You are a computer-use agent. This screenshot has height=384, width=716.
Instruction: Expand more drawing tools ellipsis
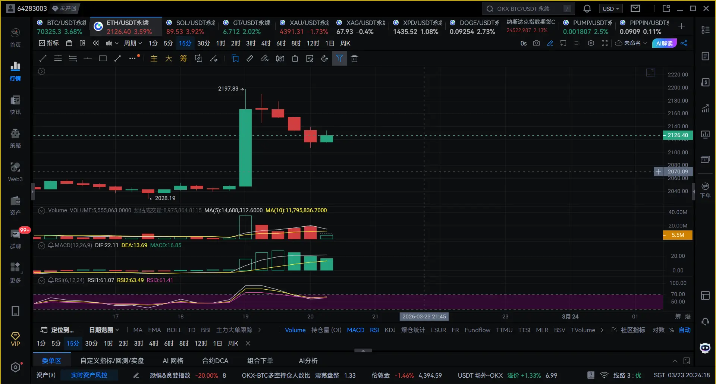[132, 59]
